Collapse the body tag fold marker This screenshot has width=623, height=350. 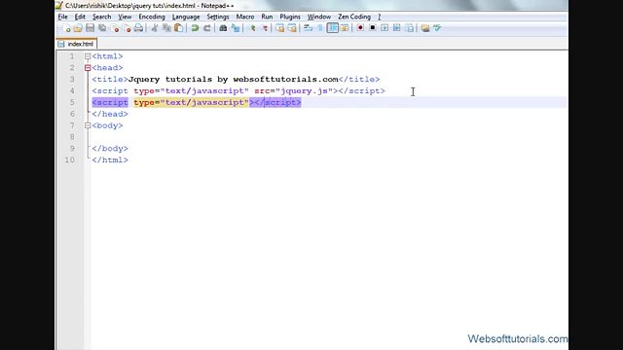pyautogui.click(x=88, y=125)
